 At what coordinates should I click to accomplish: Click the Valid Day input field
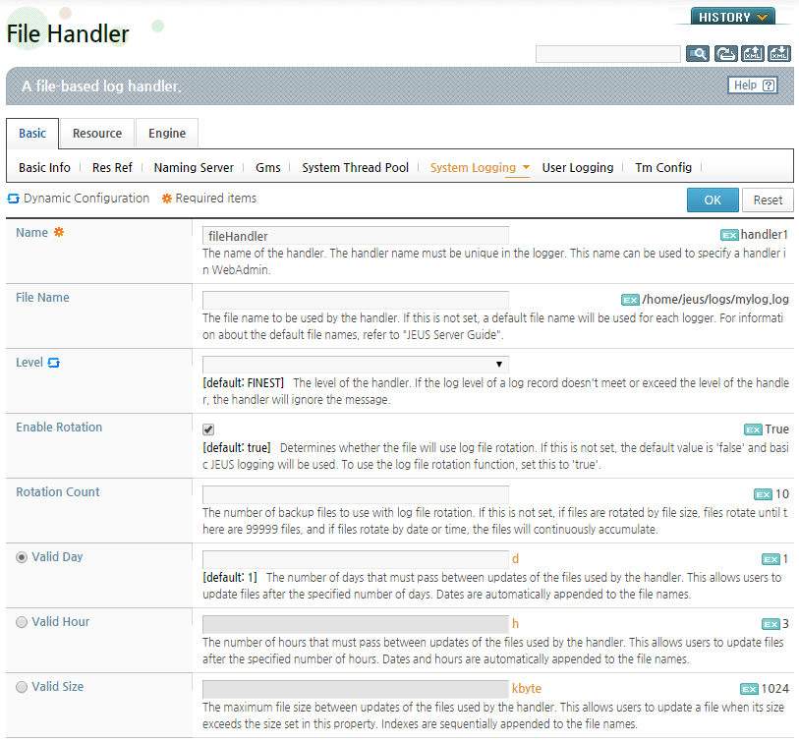pyautogui.click(x=356, y=559)
